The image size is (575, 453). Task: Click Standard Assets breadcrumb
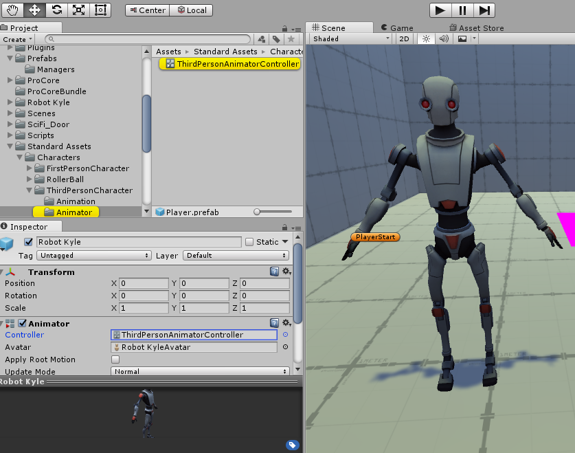point(225,52)
